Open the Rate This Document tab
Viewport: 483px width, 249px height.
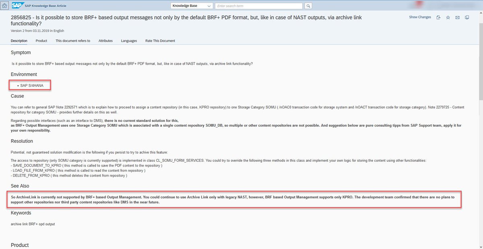pos(160,41)
